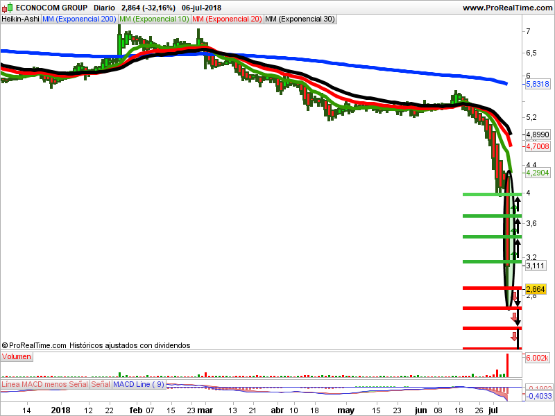Image resolution: width=555 pixels, height=416 pixels.
Task: Click the abr month label on time axis
Action: click(277, 410)
